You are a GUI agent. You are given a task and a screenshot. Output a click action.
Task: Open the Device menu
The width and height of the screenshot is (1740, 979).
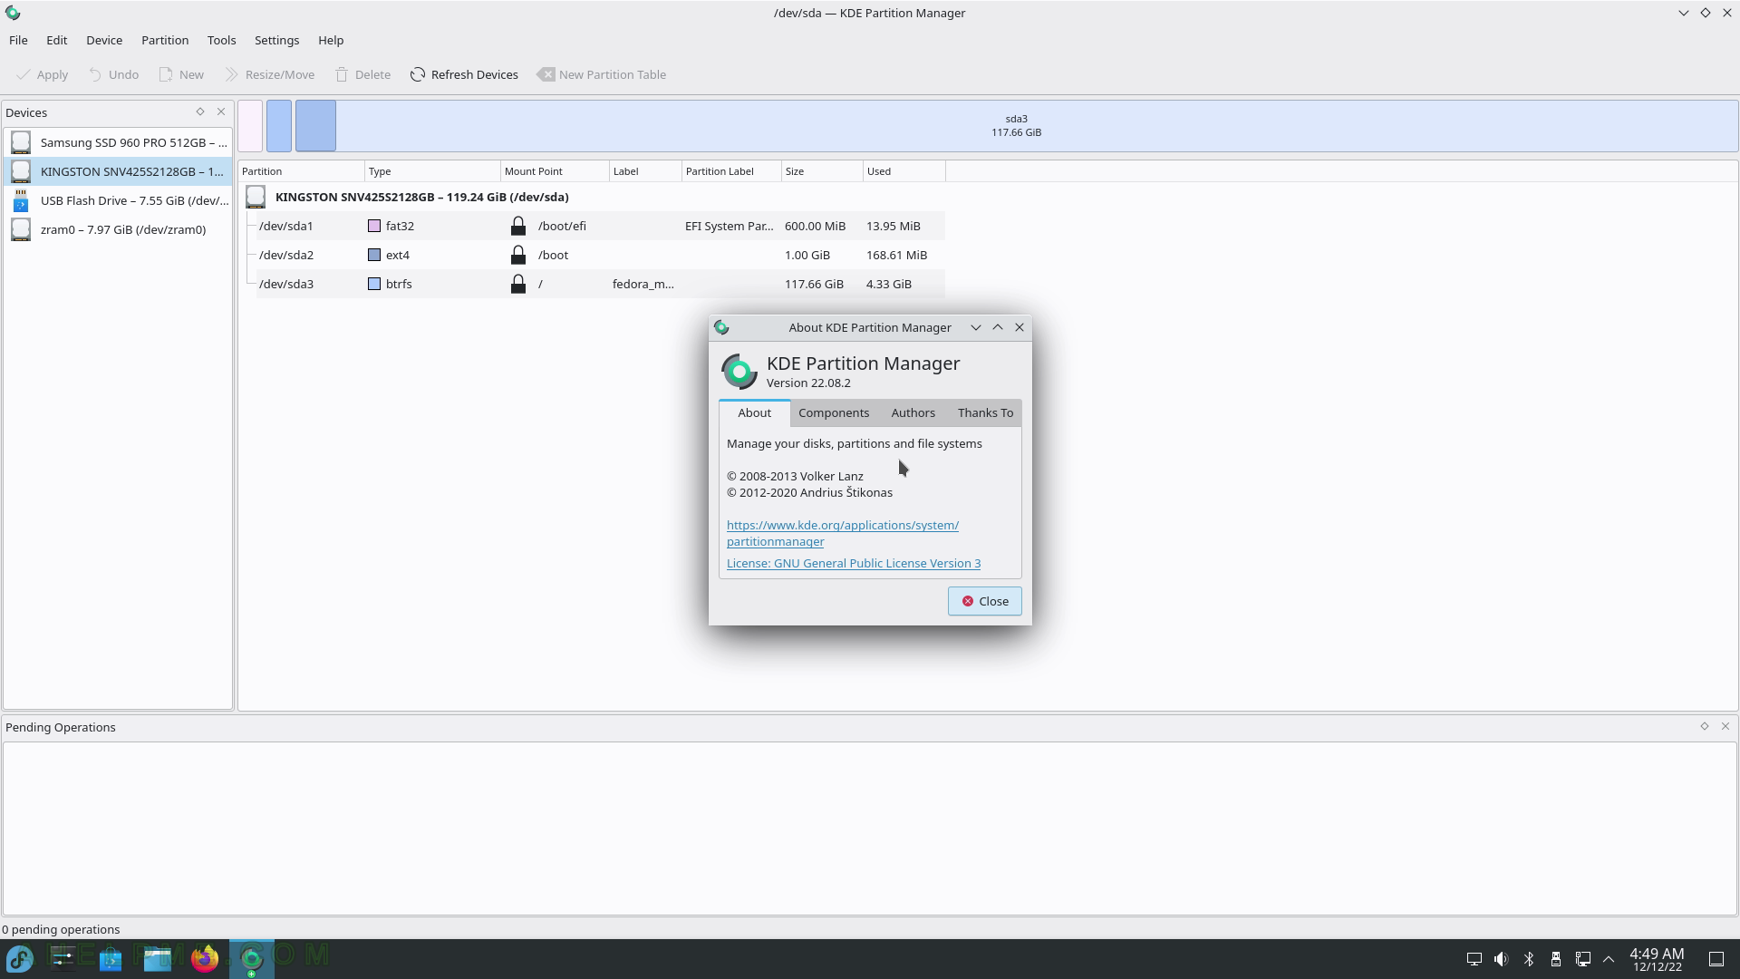[x=104, y=40]
